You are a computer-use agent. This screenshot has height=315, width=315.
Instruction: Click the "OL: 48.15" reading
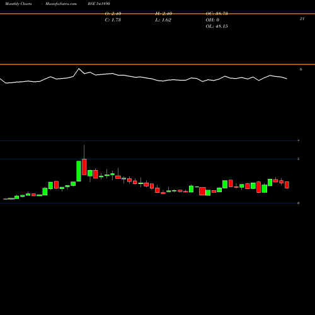point(217,26)
